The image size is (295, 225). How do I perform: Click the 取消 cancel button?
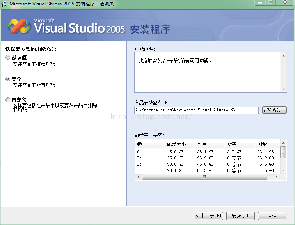272,216
